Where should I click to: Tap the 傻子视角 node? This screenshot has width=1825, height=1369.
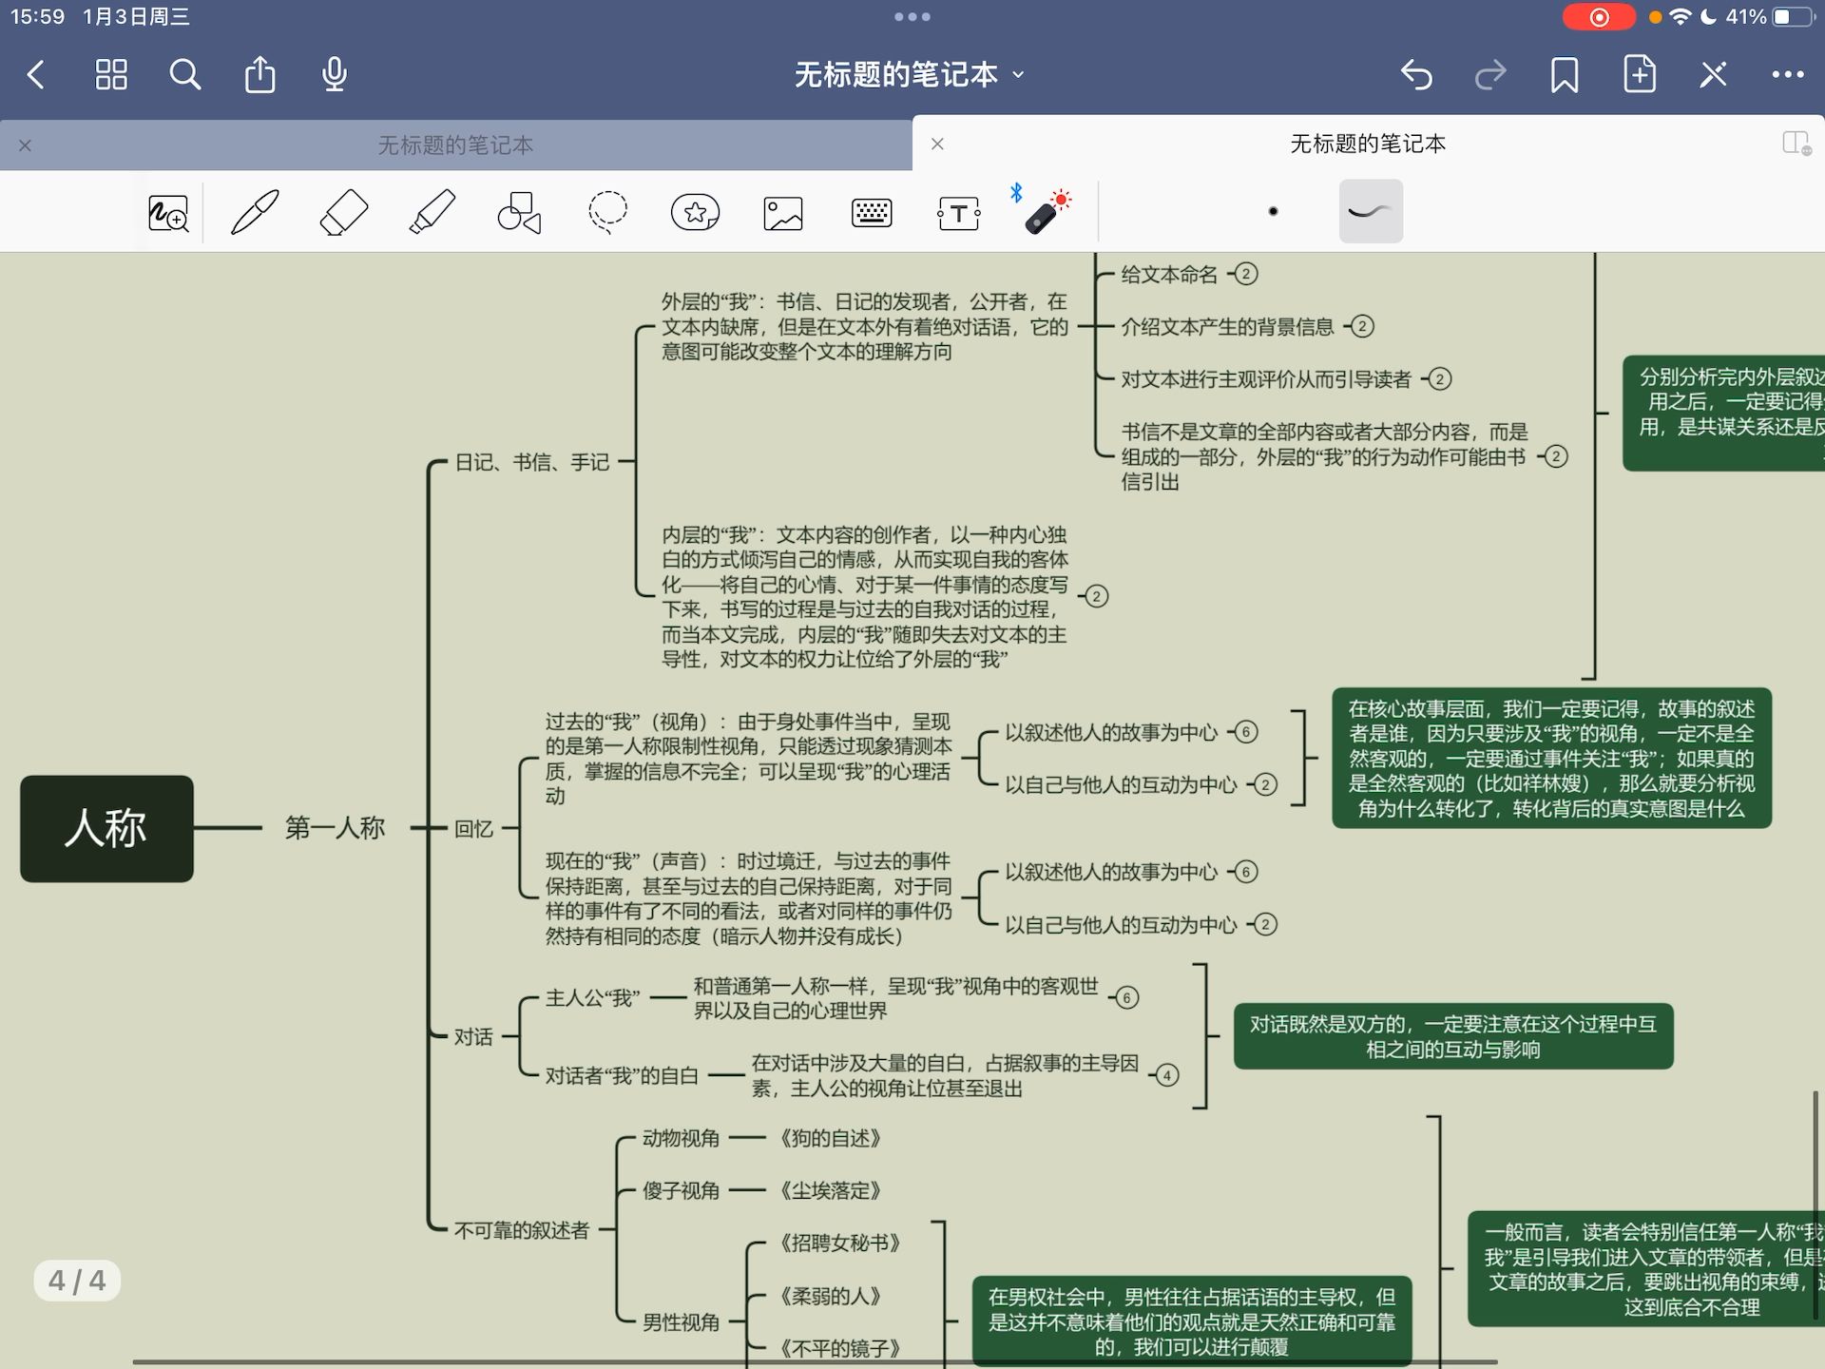pos(681,1190)
